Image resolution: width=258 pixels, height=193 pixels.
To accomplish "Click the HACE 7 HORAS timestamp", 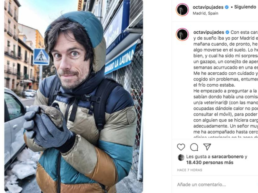I will tap(190, 170).
